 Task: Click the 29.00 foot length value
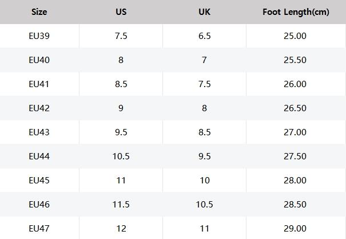pyautogui.click(x=295, y=228)
